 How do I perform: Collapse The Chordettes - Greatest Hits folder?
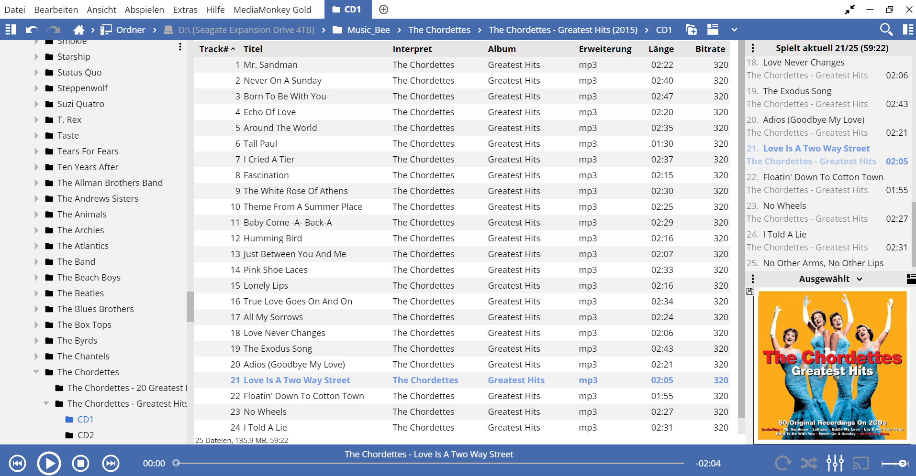pos(46,403)
